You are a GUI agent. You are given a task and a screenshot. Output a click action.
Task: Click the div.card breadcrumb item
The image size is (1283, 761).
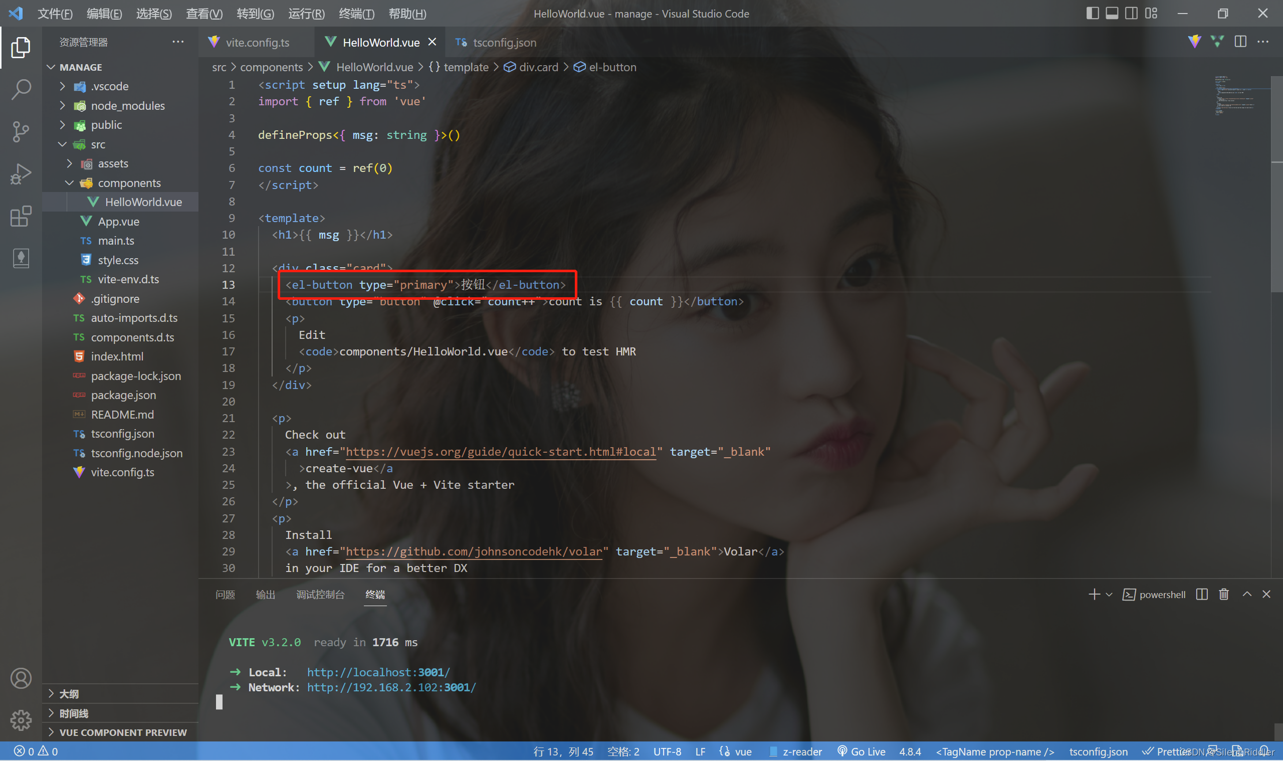click(531, 67)
